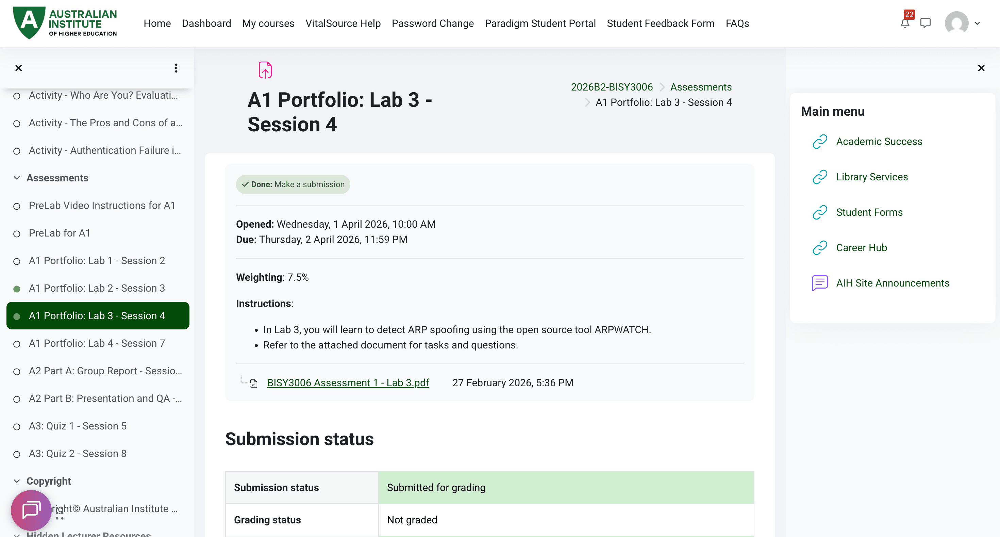1000x537 pixels.
Task: Toggle completion dot for Lab 2 - Session 3
Action: click(x=17, y=289)
